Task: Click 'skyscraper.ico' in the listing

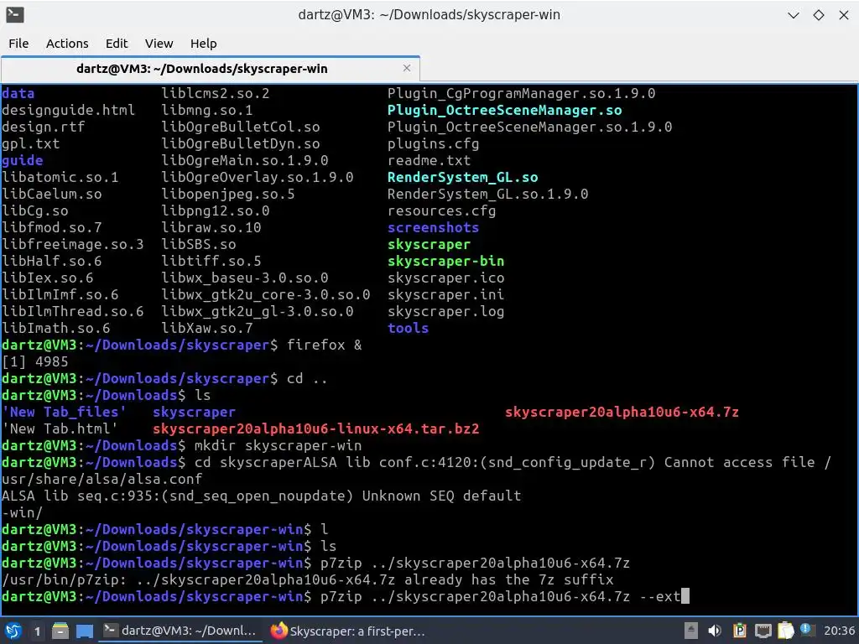Action: [446, 278]
